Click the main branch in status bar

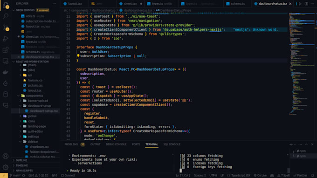click(x=15, y=175)
